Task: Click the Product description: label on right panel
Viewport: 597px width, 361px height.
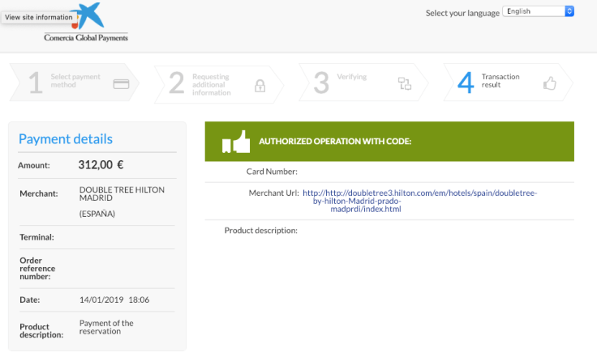Action: click(261, 231)
